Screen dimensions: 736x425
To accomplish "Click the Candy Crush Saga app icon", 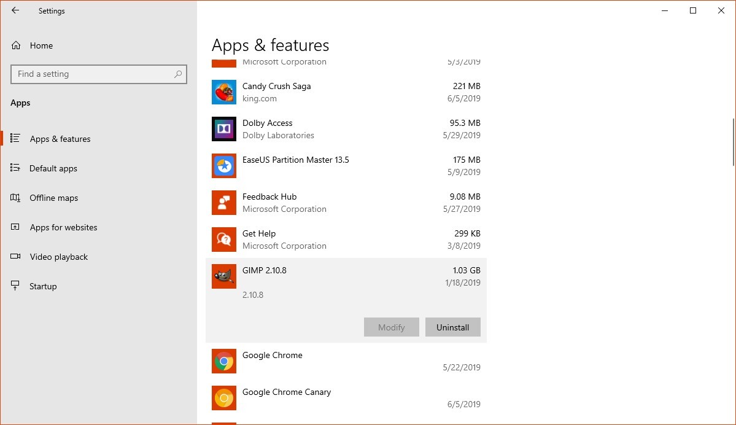I will [224, 92].
